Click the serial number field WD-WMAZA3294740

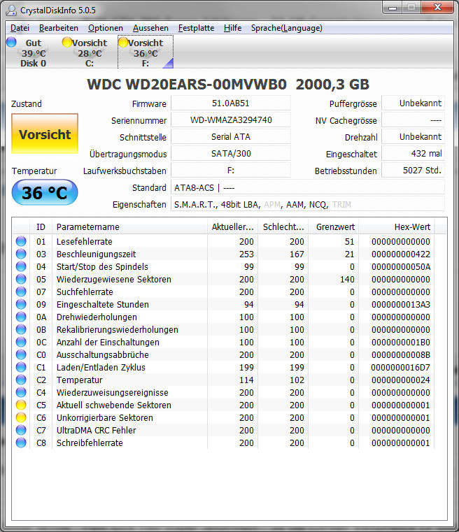click(x=231, y=120)
